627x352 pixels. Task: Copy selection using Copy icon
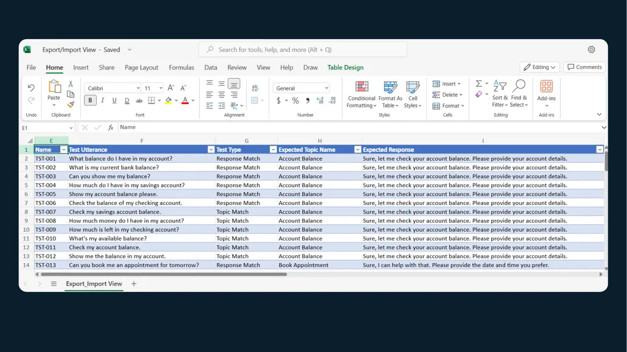point(70,94)
